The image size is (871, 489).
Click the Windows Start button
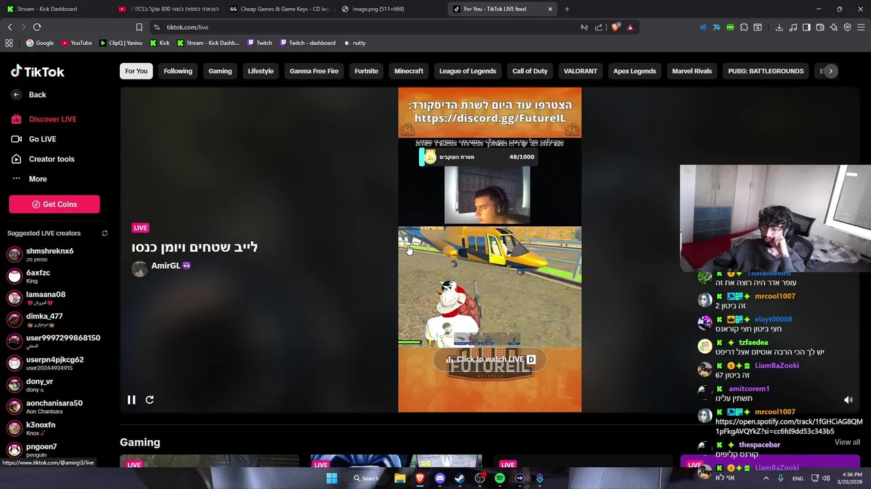click(x=331, y=478)
